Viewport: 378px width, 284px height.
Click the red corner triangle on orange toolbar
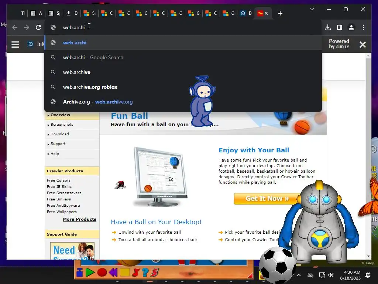250,275
